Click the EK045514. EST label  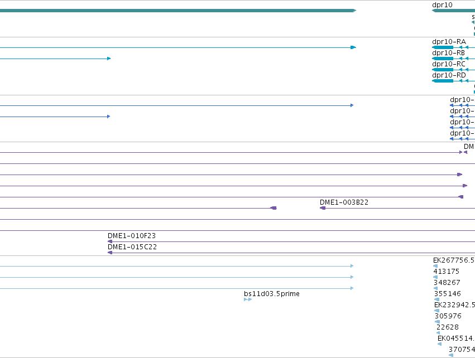[456, 338]
